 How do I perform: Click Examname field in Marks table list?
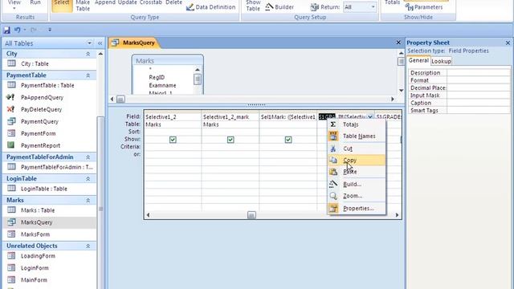pyautogui.click(x=162, y=85)
